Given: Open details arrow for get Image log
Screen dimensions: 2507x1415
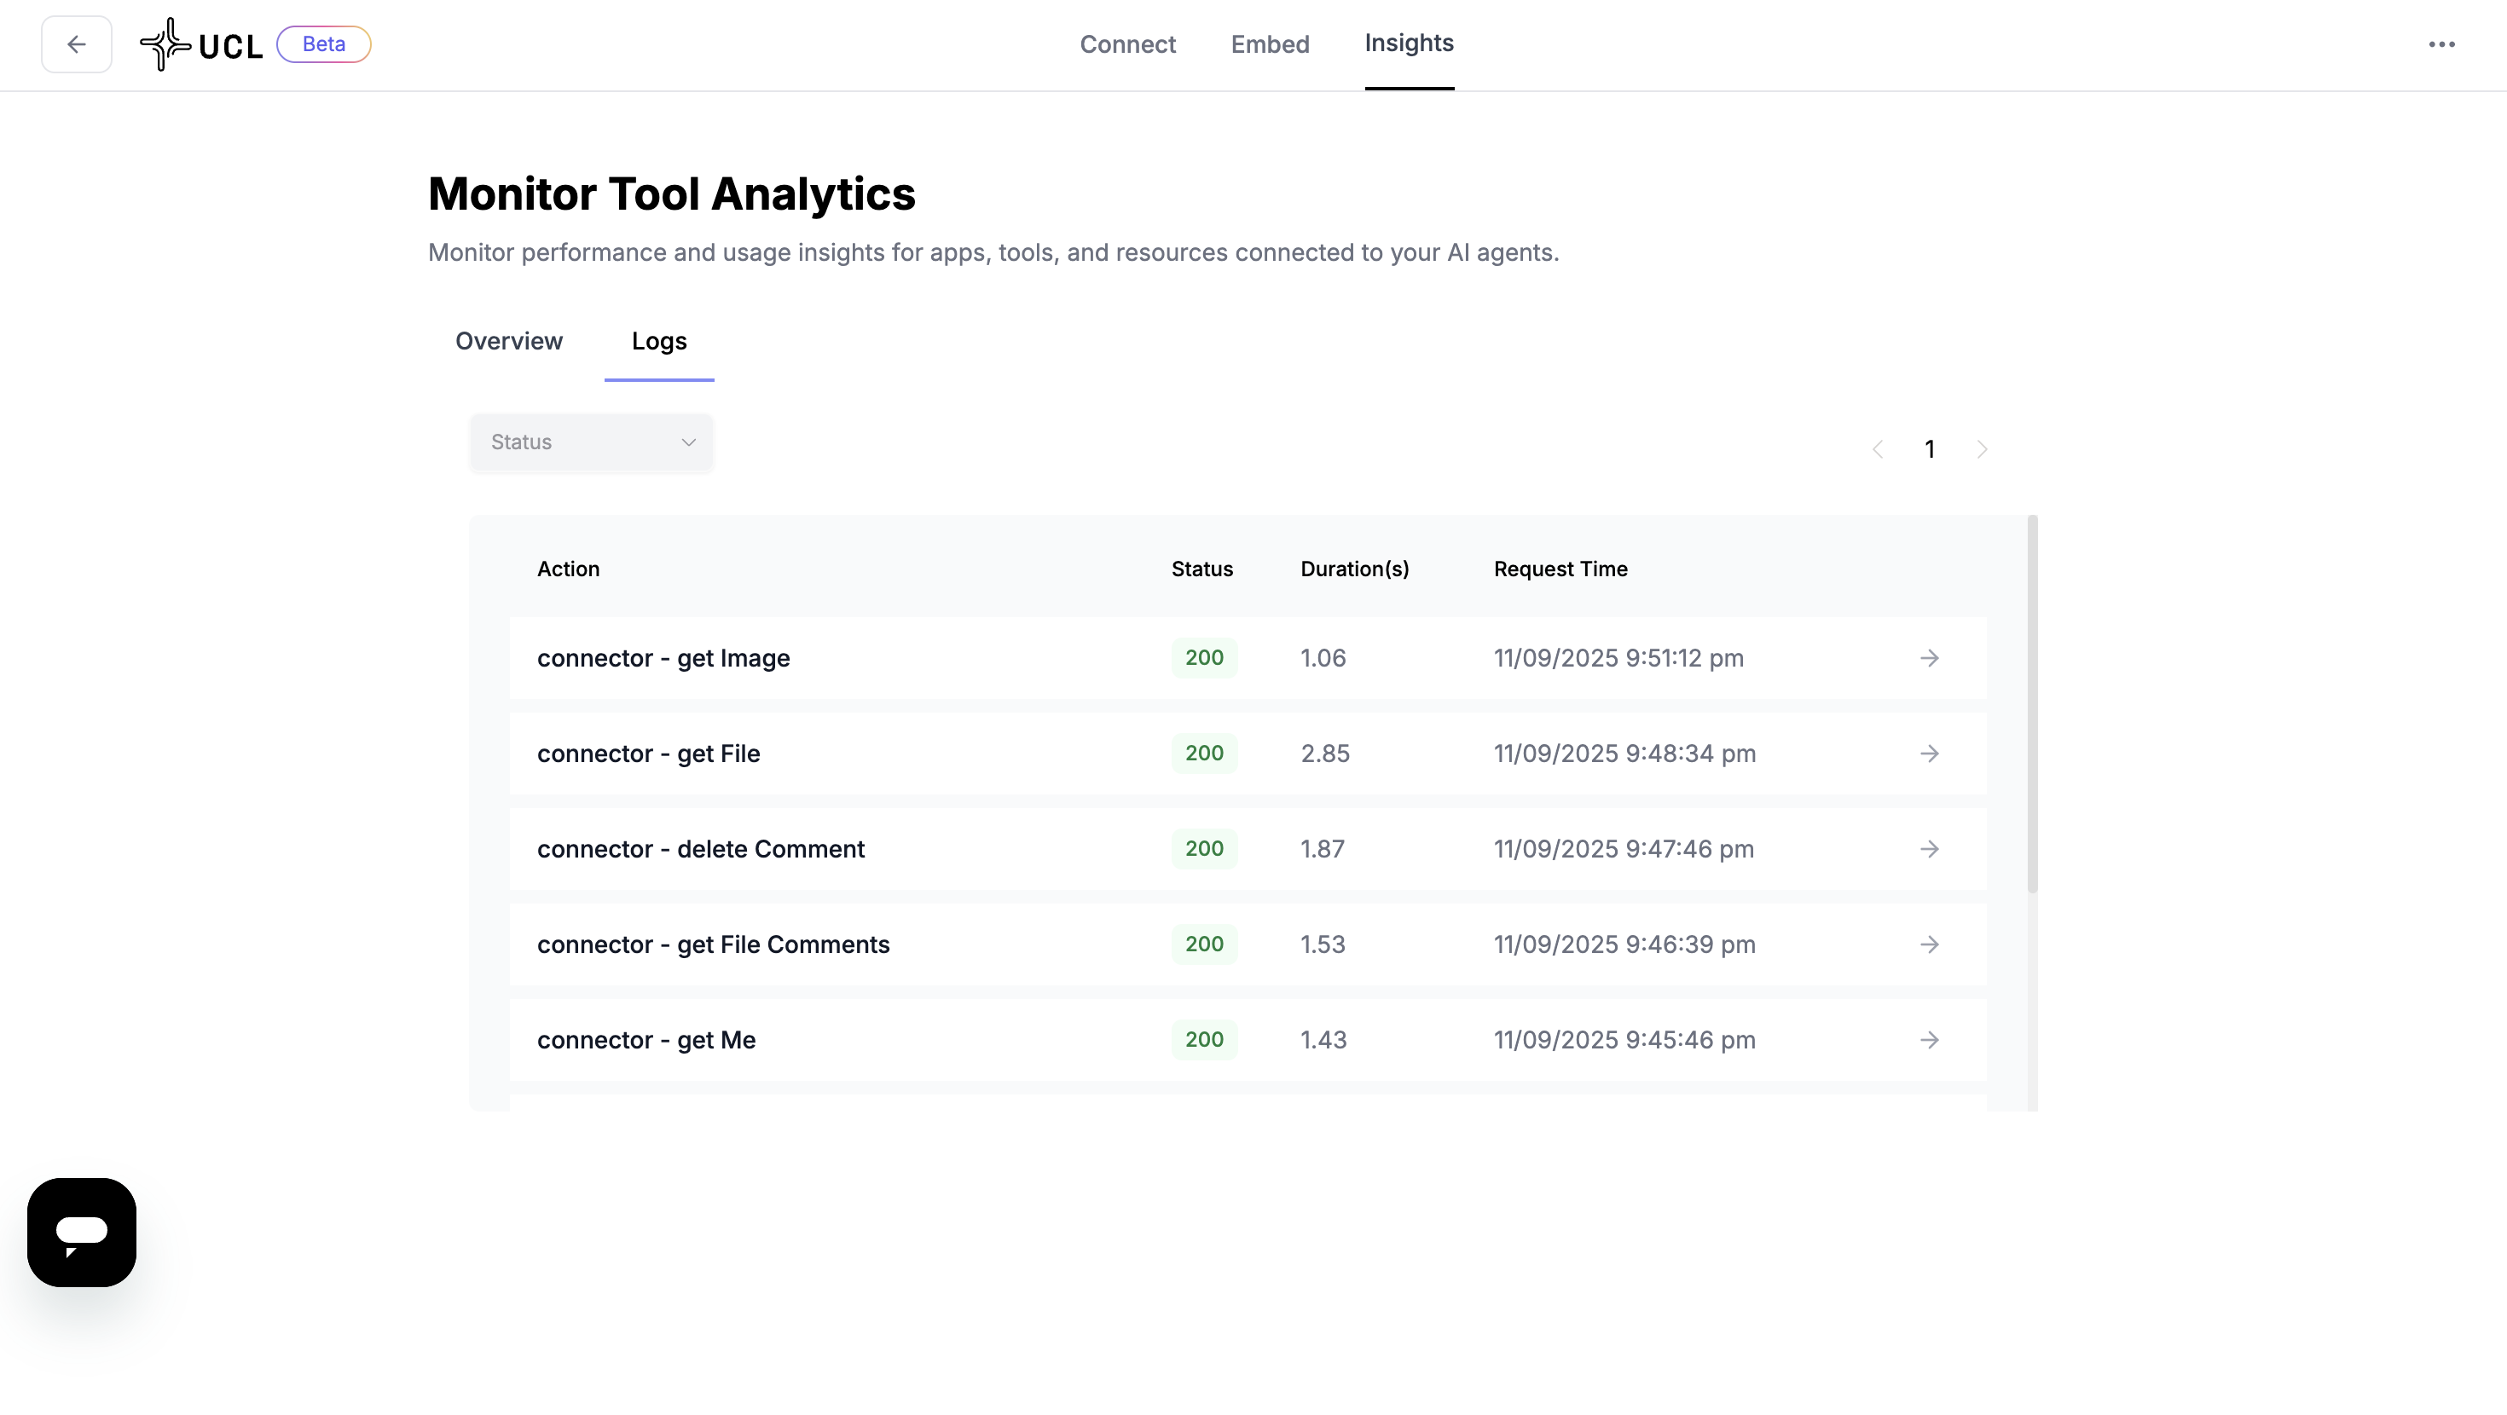Looking at the screenshot, I should (1929, 658).
